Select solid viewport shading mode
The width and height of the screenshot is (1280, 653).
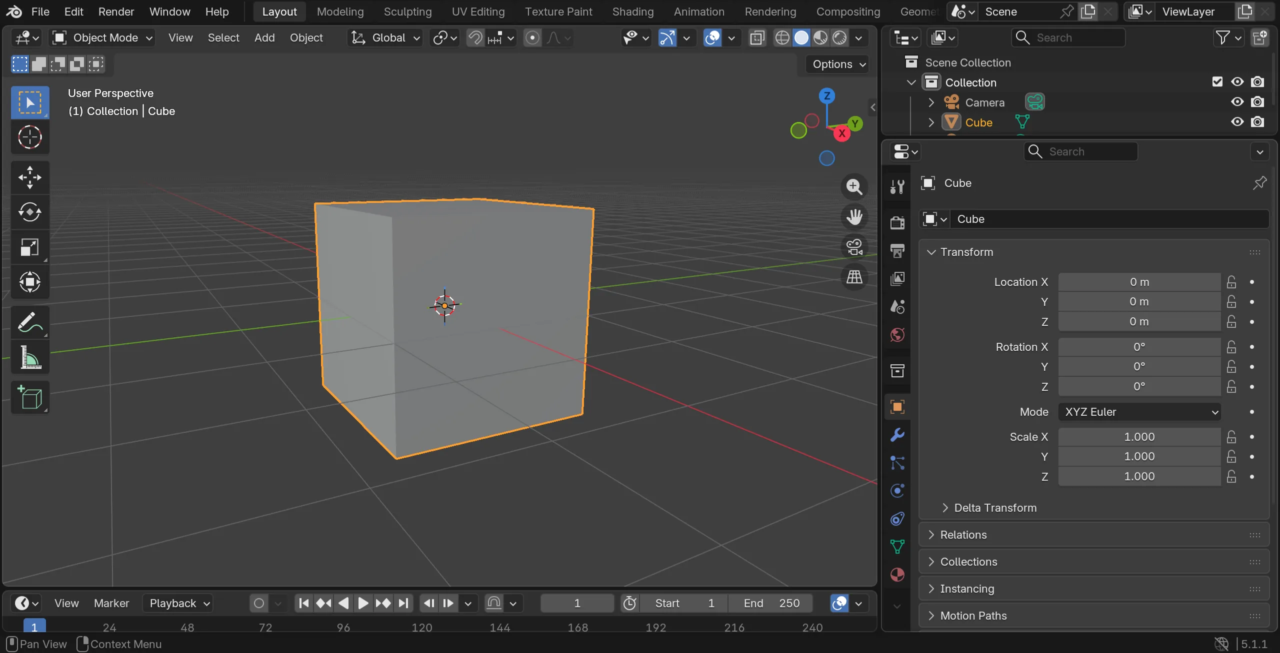click(x=801, y=38)
